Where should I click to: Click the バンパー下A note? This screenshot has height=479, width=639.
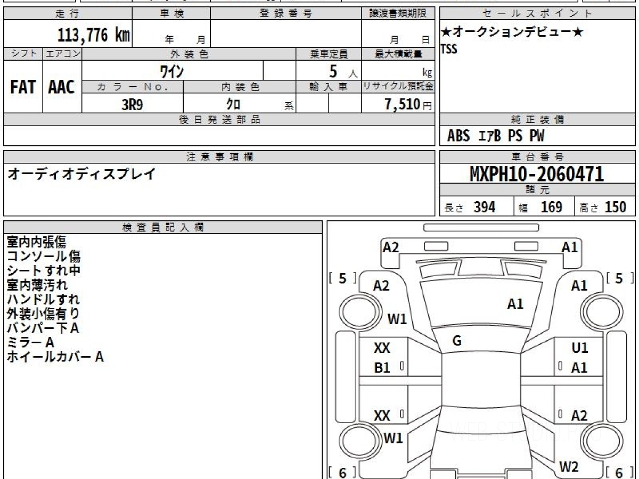pyautogui.click(x=43, y=328)
